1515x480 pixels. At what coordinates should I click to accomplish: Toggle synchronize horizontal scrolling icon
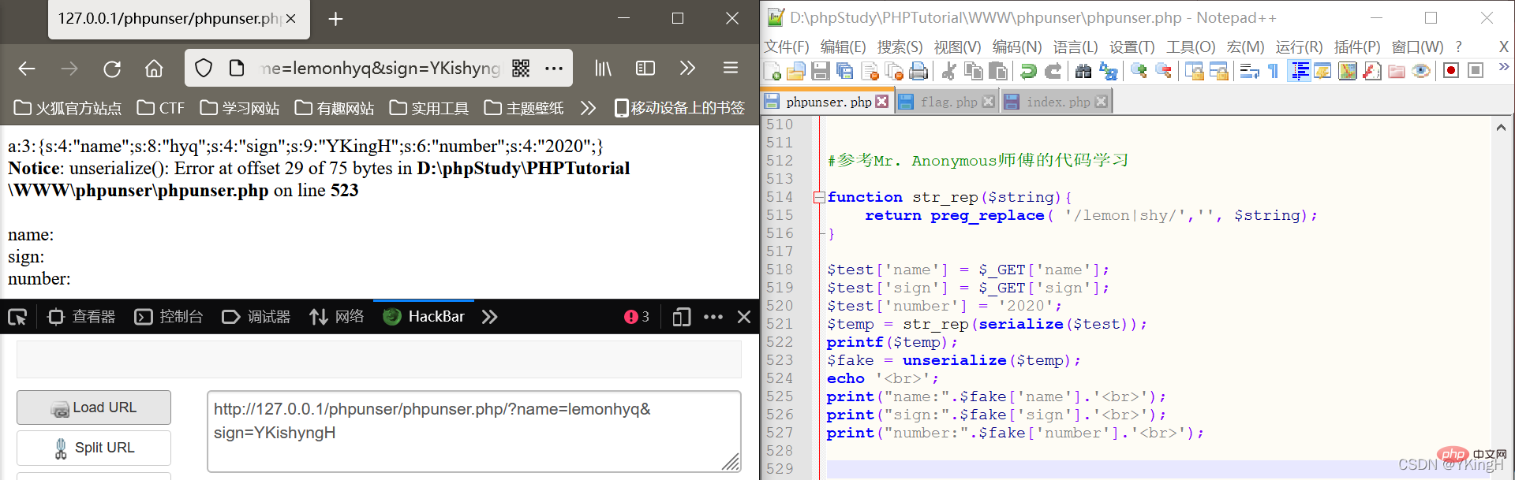1218,72
